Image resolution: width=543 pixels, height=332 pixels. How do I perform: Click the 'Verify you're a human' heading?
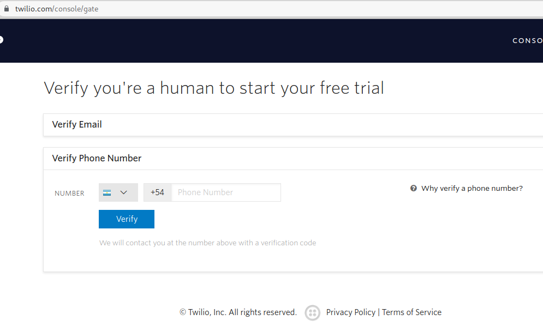coord(214,88)
